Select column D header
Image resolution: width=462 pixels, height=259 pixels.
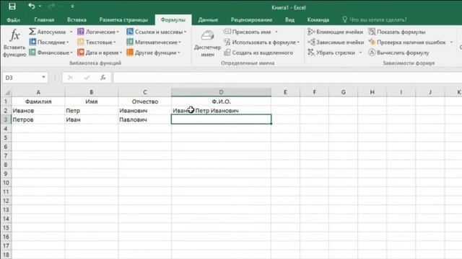tap(221, 92)
